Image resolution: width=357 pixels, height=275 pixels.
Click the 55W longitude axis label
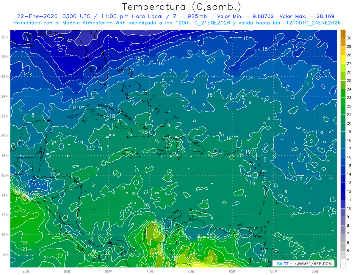point(315,271)
